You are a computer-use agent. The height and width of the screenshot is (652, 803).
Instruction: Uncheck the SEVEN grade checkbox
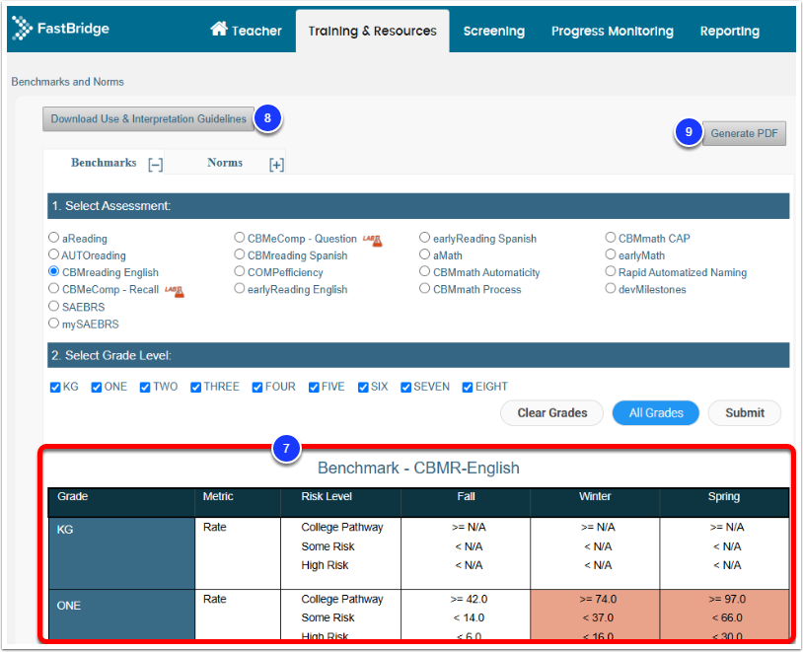[405, 388]
